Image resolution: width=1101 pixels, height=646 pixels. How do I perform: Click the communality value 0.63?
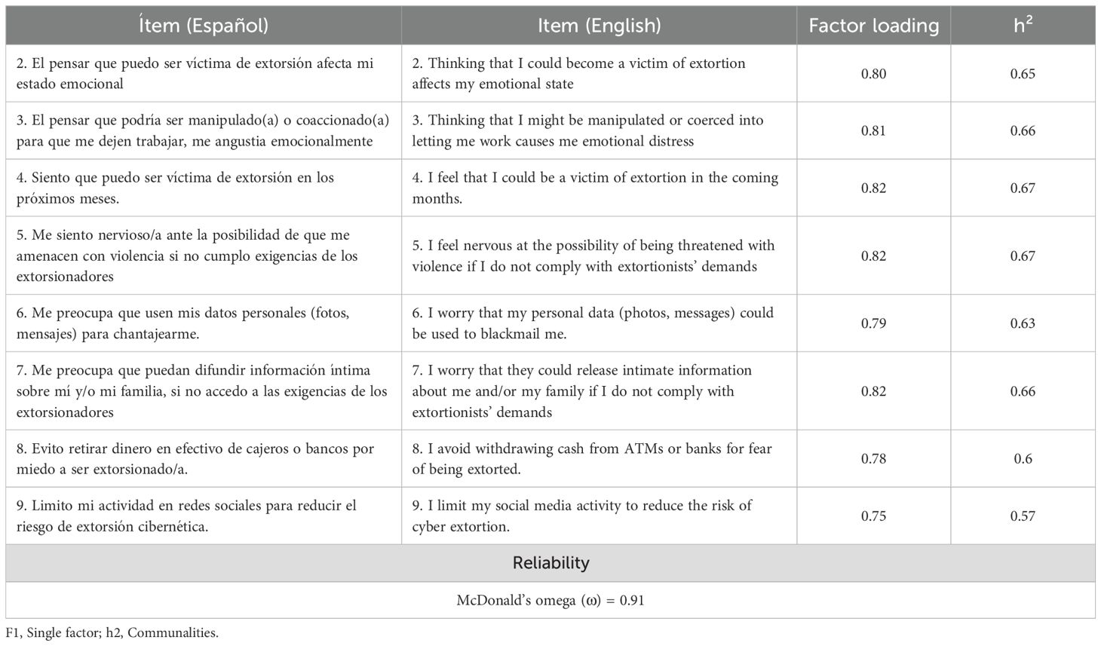point(1023,323)
